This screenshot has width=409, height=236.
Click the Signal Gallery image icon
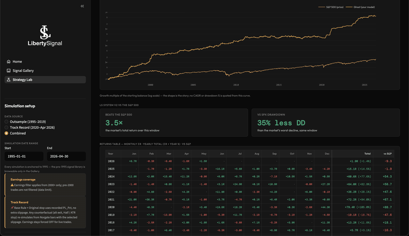click(x=9, y=70)
